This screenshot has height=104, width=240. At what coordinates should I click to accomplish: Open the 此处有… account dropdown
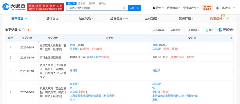pos(228,8)
